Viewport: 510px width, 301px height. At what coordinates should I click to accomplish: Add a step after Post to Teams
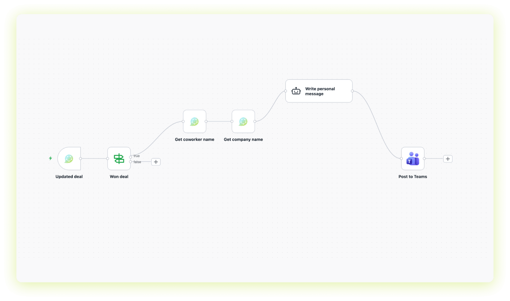[448, 159]
